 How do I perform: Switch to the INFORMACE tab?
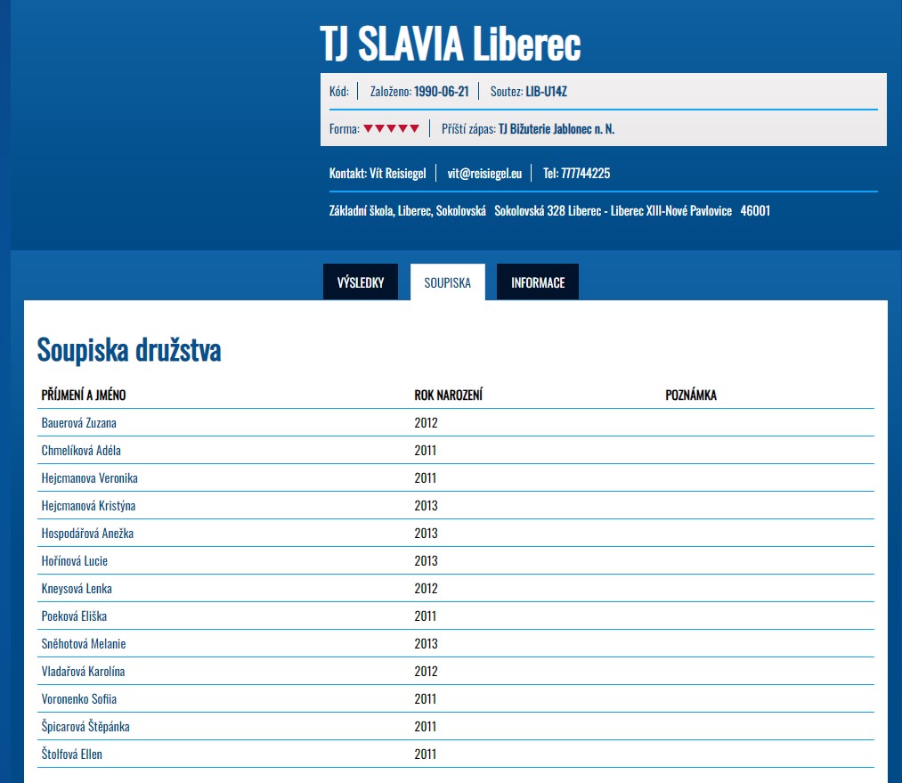click(x=537, y=281)
